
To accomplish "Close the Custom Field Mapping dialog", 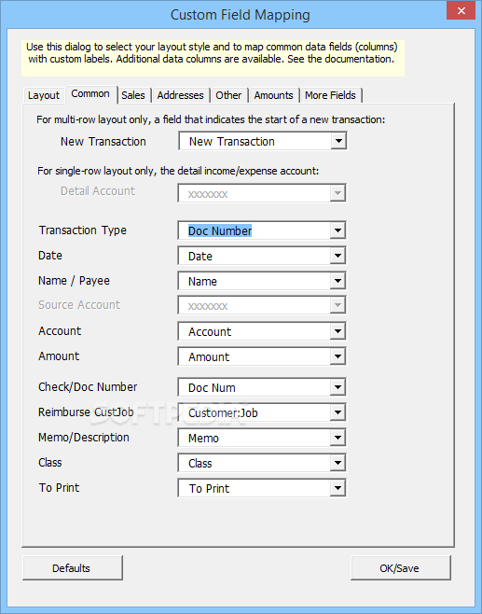I will (x=461, y=11).
